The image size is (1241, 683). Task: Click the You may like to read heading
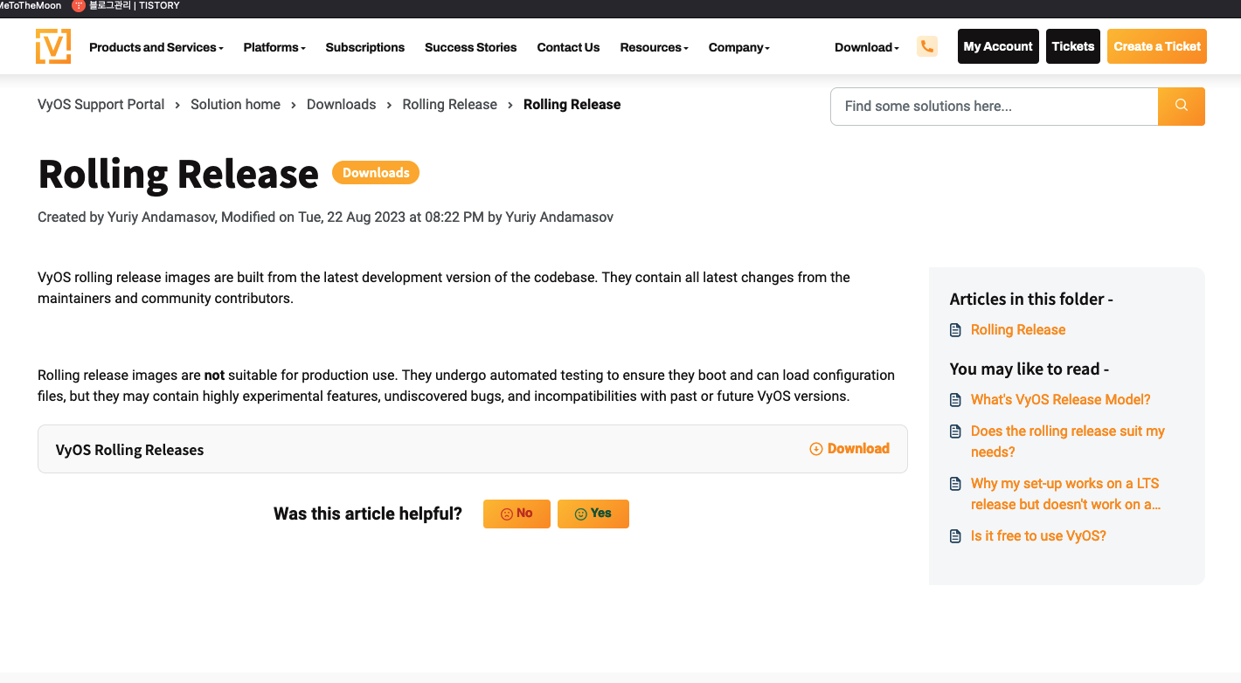[x=1030, y=369]
